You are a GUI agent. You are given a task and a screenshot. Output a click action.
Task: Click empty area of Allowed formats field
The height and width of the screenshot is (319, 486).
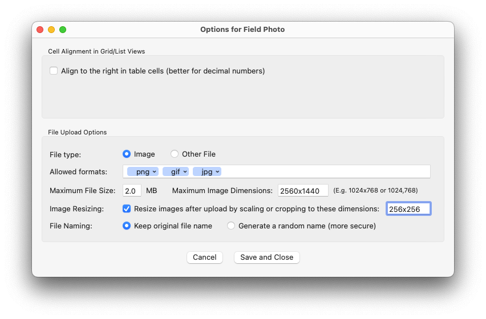click(325, 171)
